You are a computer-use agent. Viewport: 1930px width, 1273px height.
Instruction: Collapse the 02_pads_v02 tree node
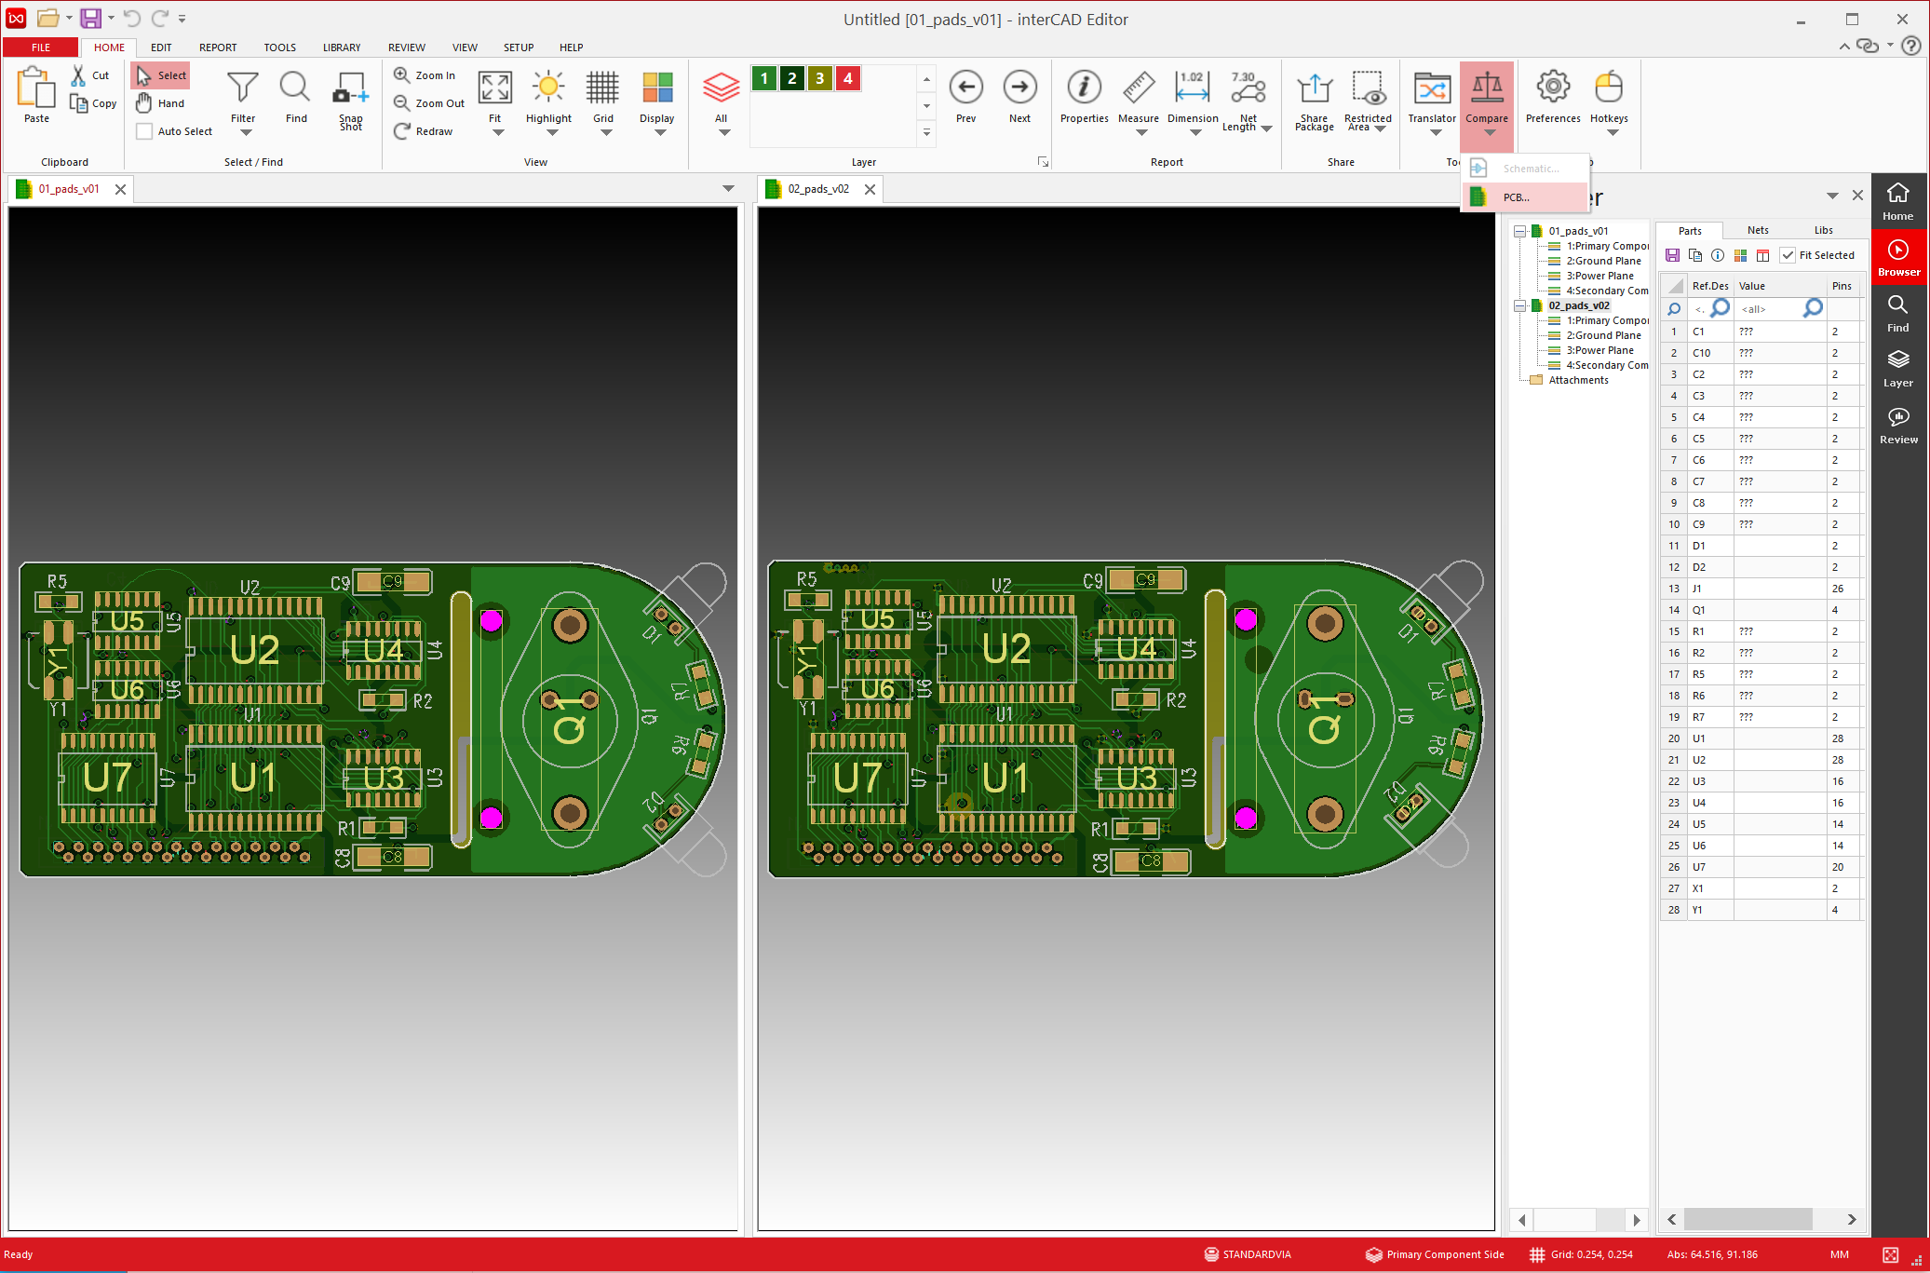1519,305
